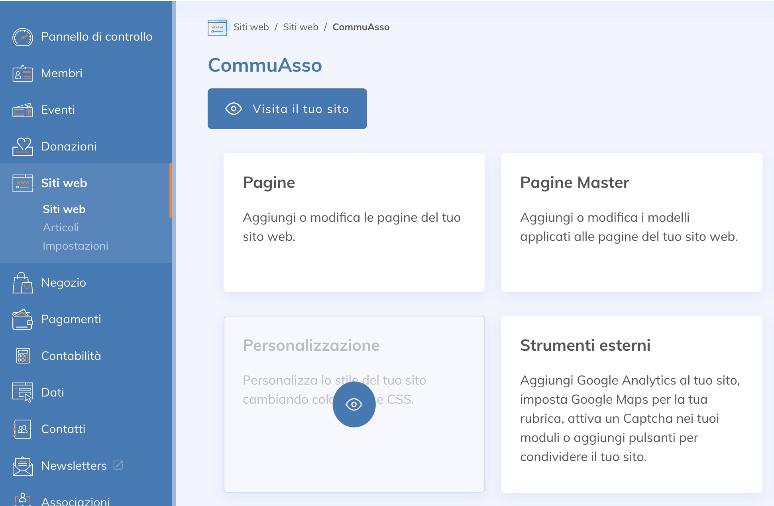The image size is (774, 506).
Task: Open the Articoli submenu item
Action: pyautogui.click(x=61, y=227)
